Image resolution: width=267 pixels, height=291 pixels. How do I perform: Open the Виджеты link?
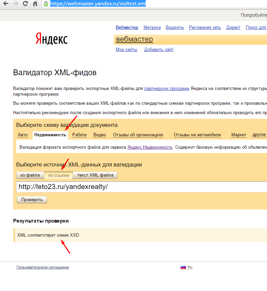click(x=175, y=28)
